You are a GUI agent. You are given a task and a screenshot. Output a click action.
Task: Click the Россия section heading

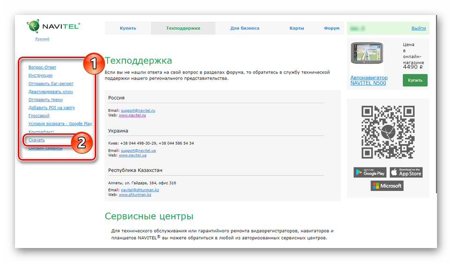pyautogui.click(x=116, y=98)
